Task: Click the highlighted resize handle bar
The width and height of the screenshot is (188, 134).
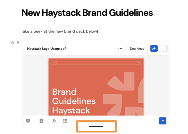Action: (x=96, y=126)
